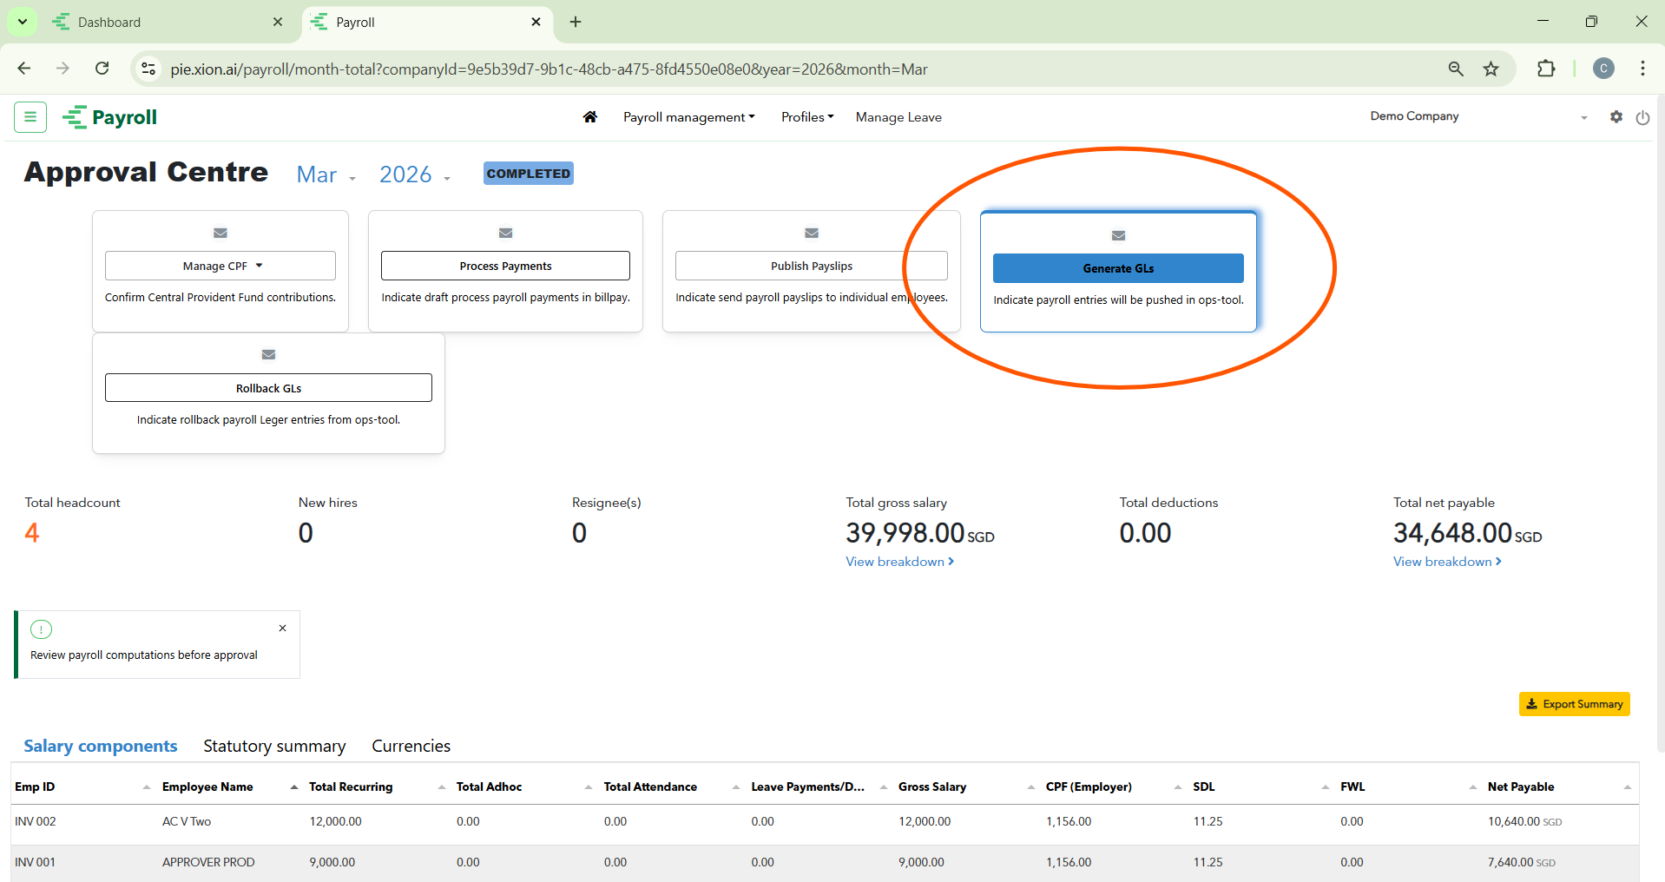This screenshot has width=1665, height=882.
Task: Open the Manage CPF dropdown
Action: point(220,266)
